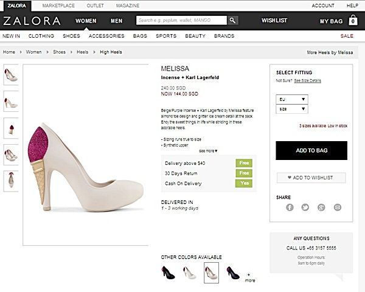This screenshot has width=365, height=292.
Task: Share product on Twitter
Action: click(305, 207)
